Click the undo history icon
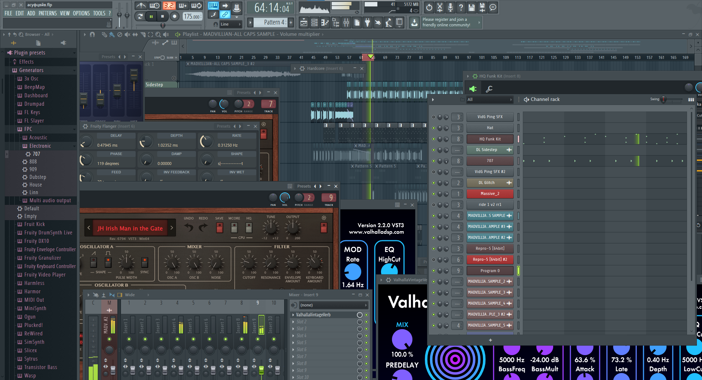This screenshot has width=702, height=380. click(x=429, y=7)
